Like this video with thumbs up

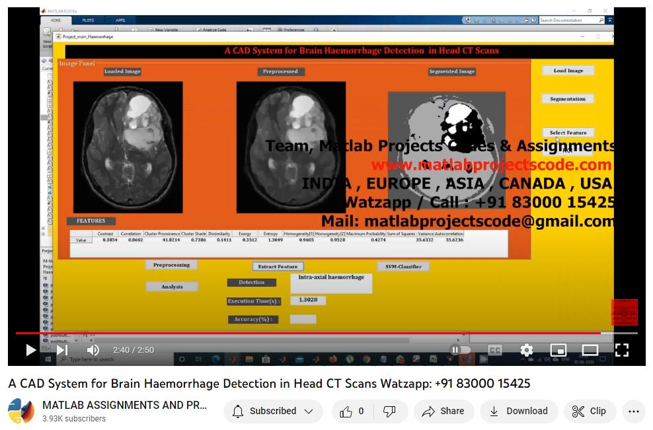click(353, 411)
